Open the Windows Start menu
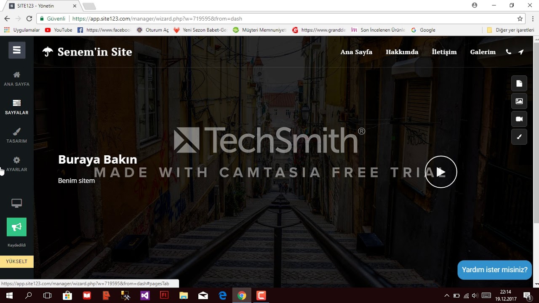 9,295
